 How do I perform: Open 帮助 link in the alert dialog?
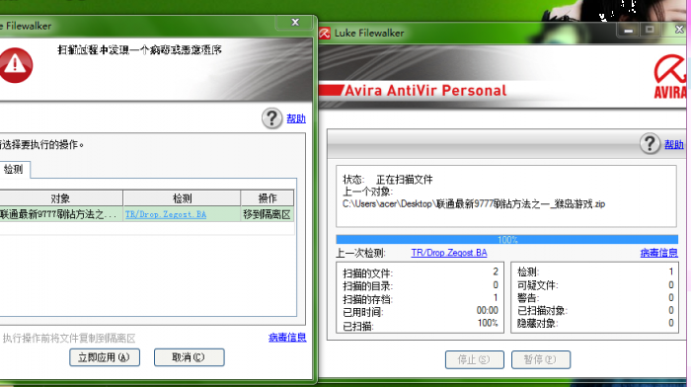point(296,118)
